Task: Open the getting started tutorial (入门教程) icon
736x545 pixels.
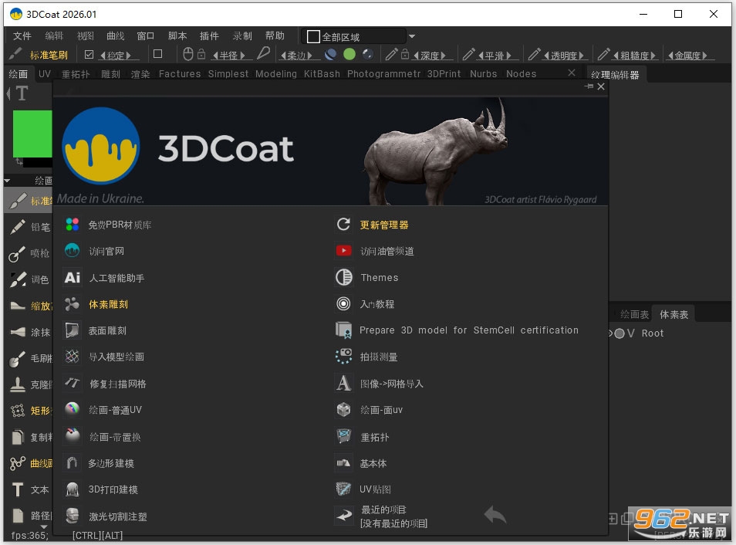Action: click(343, 304)
